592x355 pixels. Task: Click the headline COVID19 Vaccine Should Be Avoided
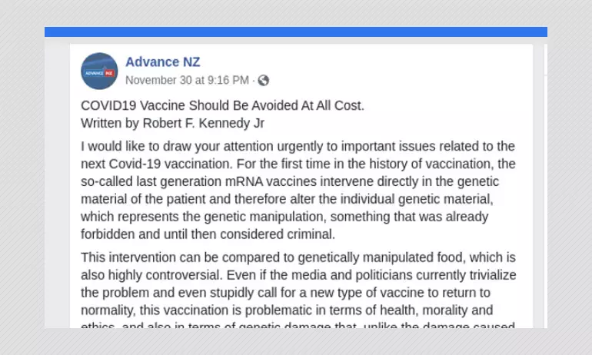click(x=222, y=105)
